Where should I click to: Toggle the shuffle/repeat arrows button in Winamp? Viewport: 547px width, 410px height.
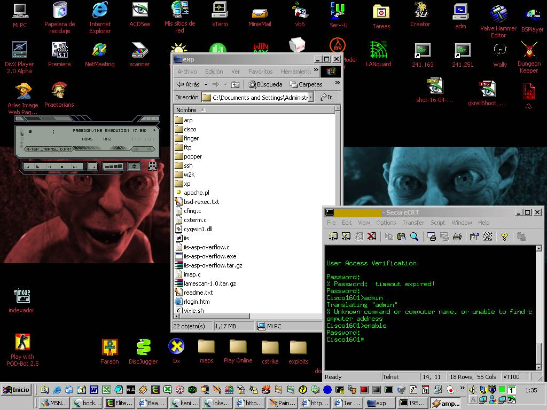tap(134, 167)
